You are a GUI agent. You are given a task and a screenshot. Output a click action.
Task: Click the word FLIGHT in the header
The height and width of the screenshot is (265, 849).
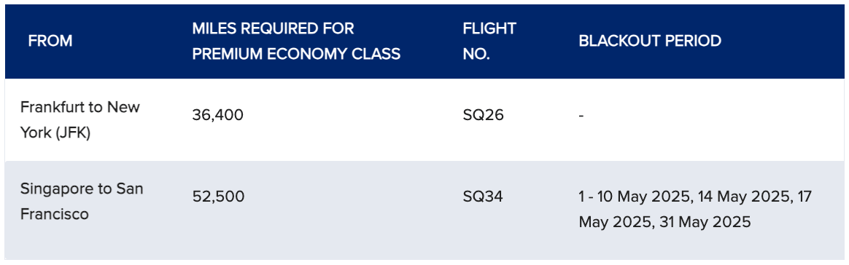click(489, 28)
